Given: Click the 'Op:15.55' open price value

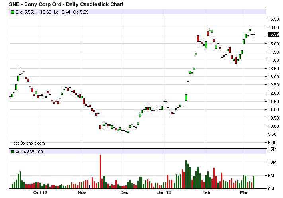Looking at the screenshot, I should [x=24, y=12].
